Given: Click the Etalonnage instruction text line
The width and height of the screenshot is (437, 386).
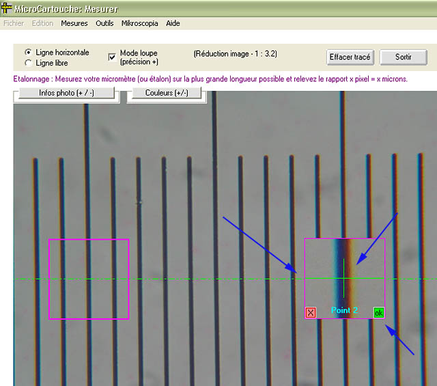Looking at the screenshot, I should 210,79.
